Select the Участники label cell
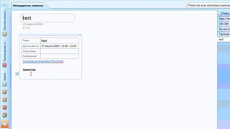 coord(31,51)
